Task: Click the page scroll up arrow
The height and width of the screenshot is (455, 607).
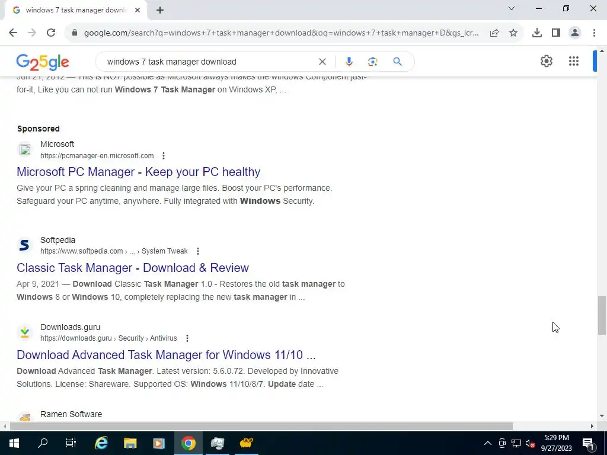Action: (x=602, y=51)
